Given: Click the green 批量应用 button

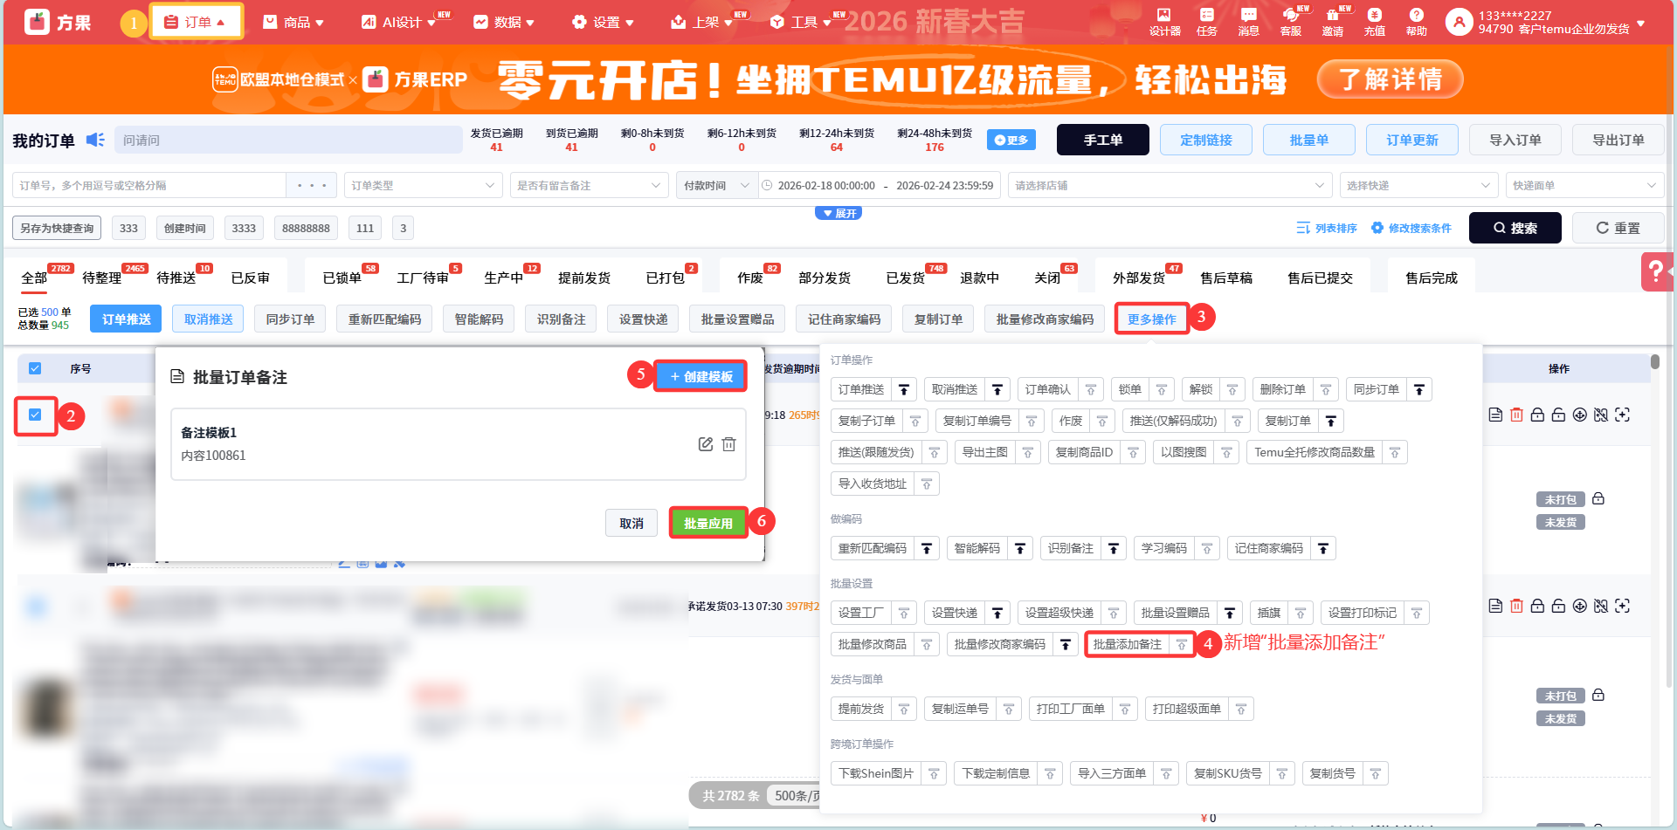Looking at the screenshot, I should tap(708, 523).
